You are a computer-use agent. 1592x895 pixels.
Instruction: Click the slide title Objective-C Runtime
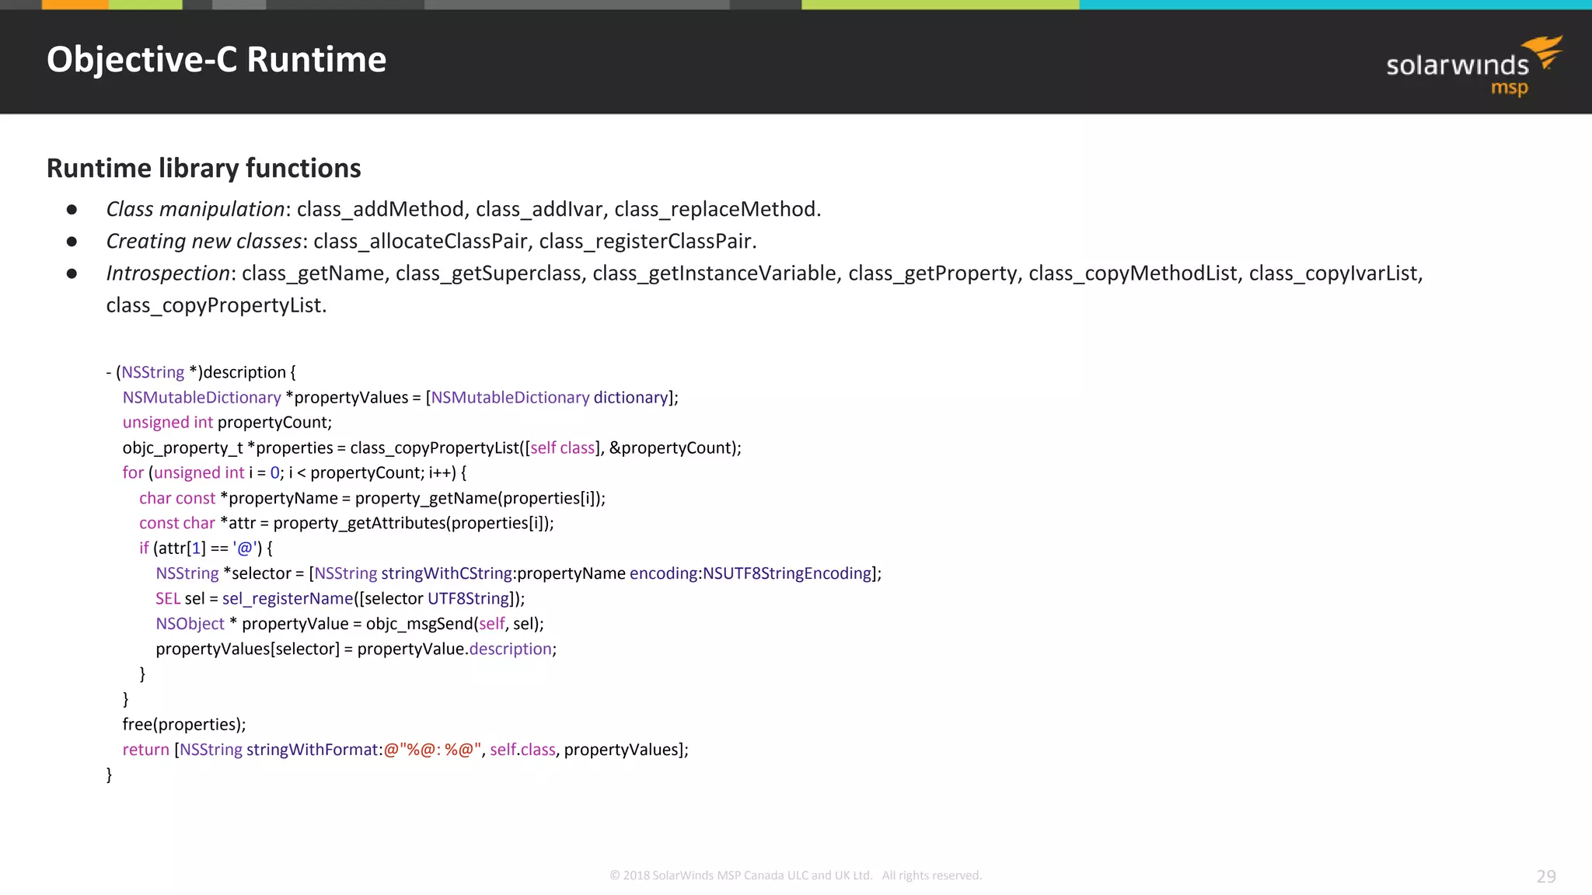click(x=216, y=60)
